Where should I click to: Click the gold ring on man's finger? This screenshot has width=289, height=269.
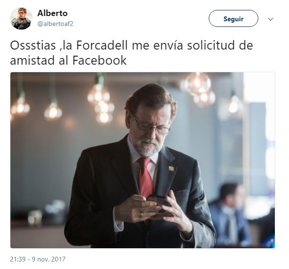[x=141, y=215]
